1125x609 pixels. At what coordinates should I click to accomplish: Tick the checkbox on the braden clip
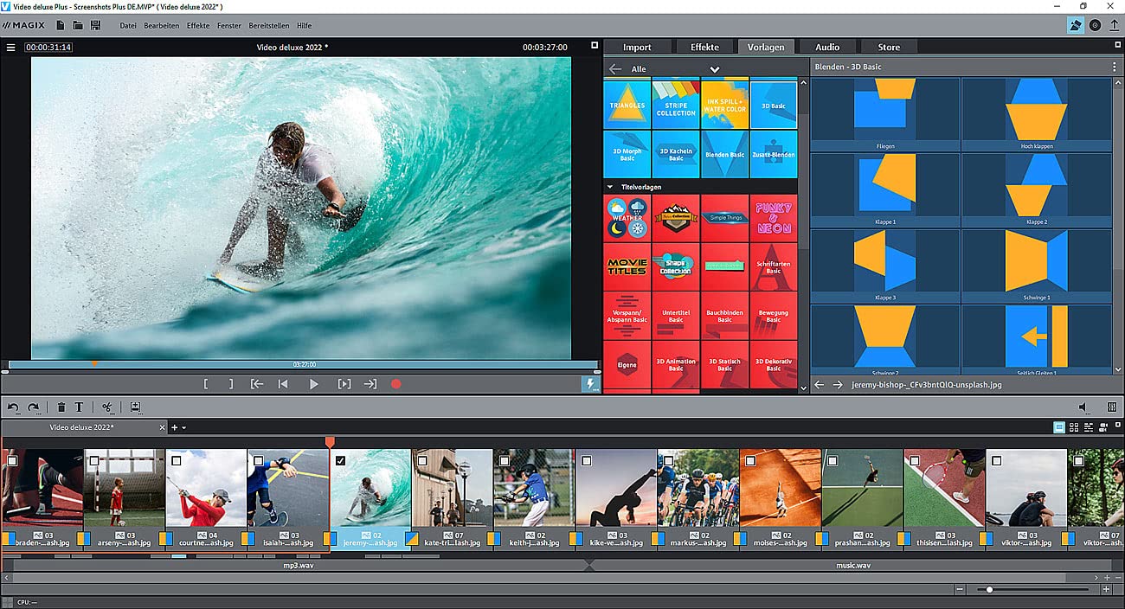pos(12,461)
